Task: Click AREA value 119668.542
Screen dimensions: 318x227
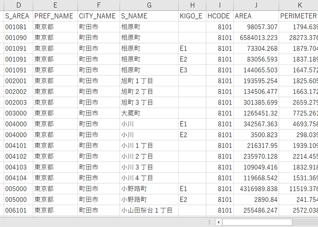Action: pos(256,178)
